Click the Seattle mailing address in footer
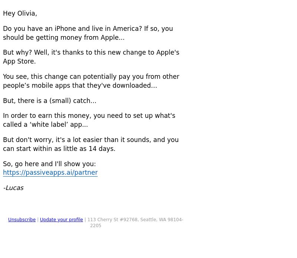297x258 pixels. tap(135, 219)
